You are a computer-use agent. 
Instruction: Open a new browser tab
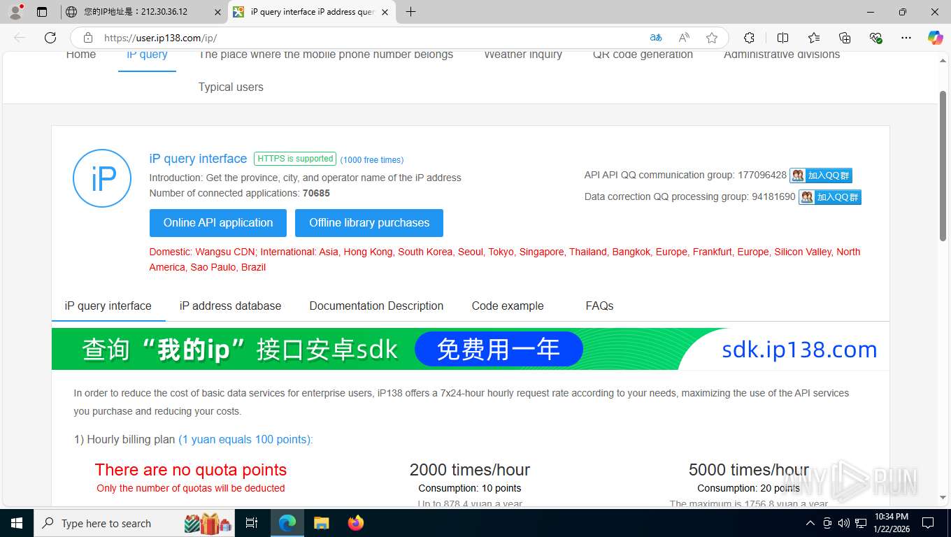[x=410, y=12]
